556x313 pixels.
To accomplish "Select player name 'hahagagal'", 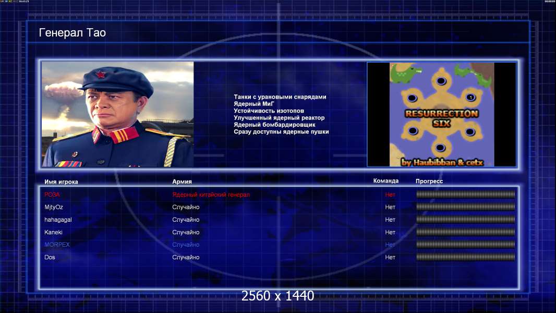I will pos(58,220).
